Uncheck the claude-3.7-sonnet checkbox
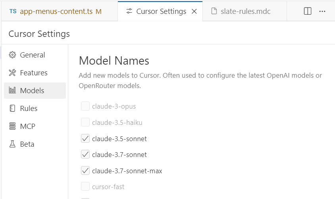335x199 pixels. point(85,154)
